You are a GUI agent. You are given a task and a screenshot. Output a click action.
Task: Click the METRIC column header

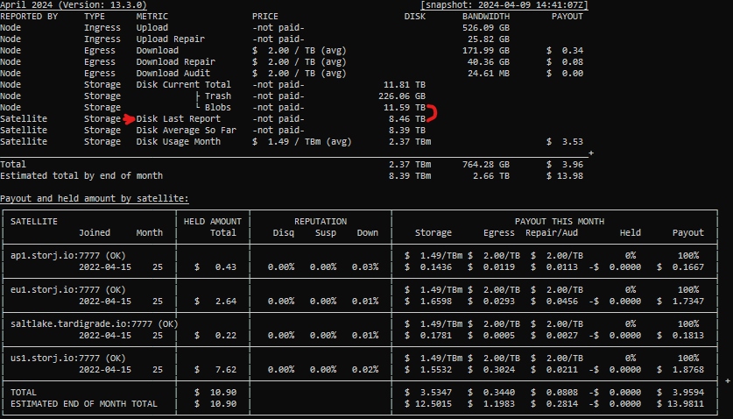(x=153, y=17)
